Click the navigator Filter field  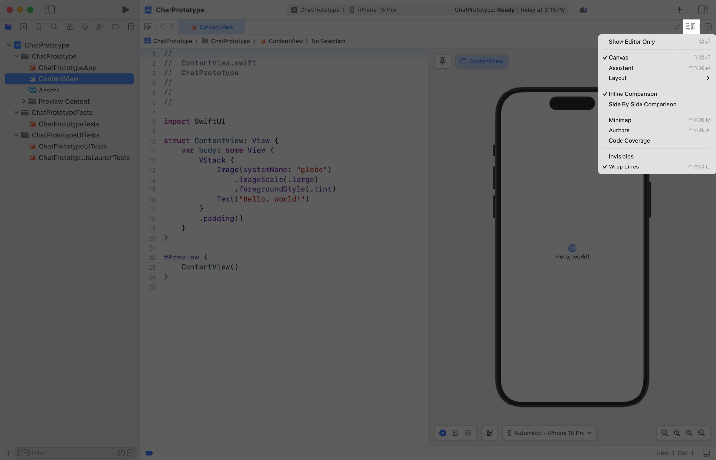point(73,453)
